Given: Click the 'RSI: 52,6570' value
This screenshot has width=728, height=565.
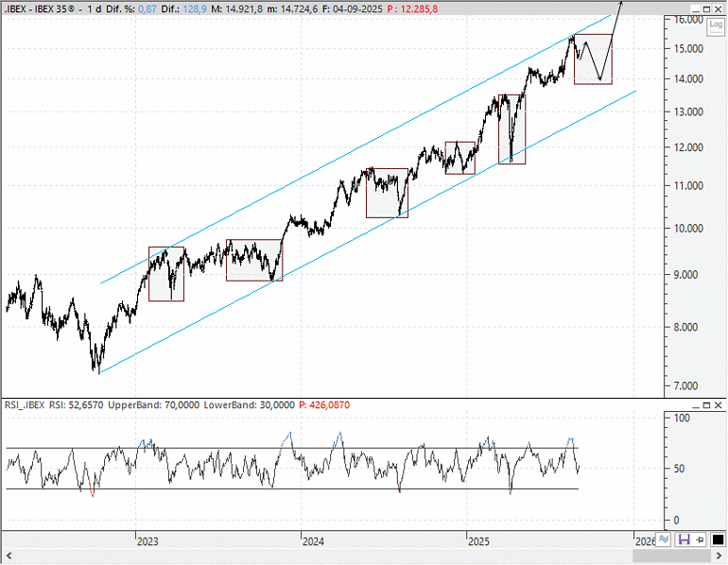Looking at the screenshot, I should tap(77, 405).
